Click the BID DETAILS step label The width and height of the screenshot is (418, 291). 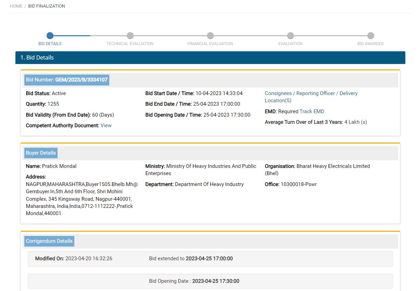click(50, 44)
